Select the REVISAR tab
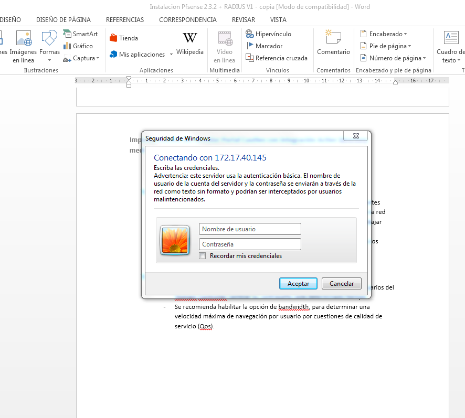 pyautogui.click(x=244, y=20)
